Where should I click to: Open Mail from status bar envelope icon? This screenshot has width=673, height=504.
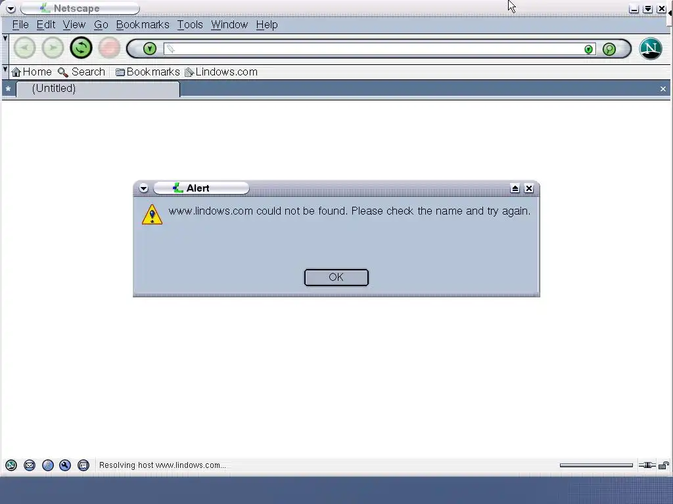pyautogui.click(x=30, y=465)
